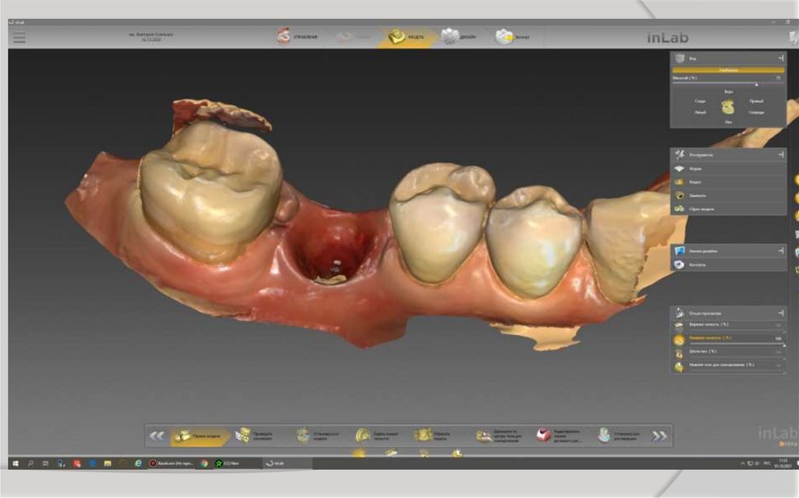Click the Вид (View) panel cube icon
Viewport: 799px width, 498px height.
680,58
